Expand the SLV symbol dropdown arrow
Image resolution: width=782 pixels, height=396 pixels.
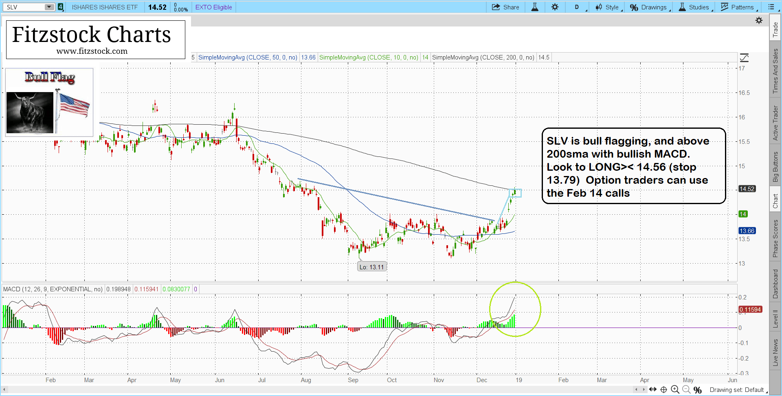(x=49, y=7)
